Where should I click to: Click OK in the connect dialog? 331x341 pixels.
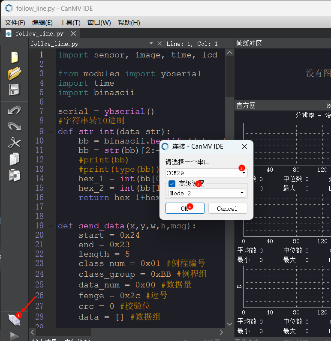(185, 209)
